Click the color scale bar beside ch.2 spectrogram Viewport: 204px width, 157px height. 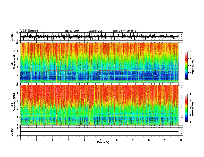pyautogui.click(x=186, y=108)
